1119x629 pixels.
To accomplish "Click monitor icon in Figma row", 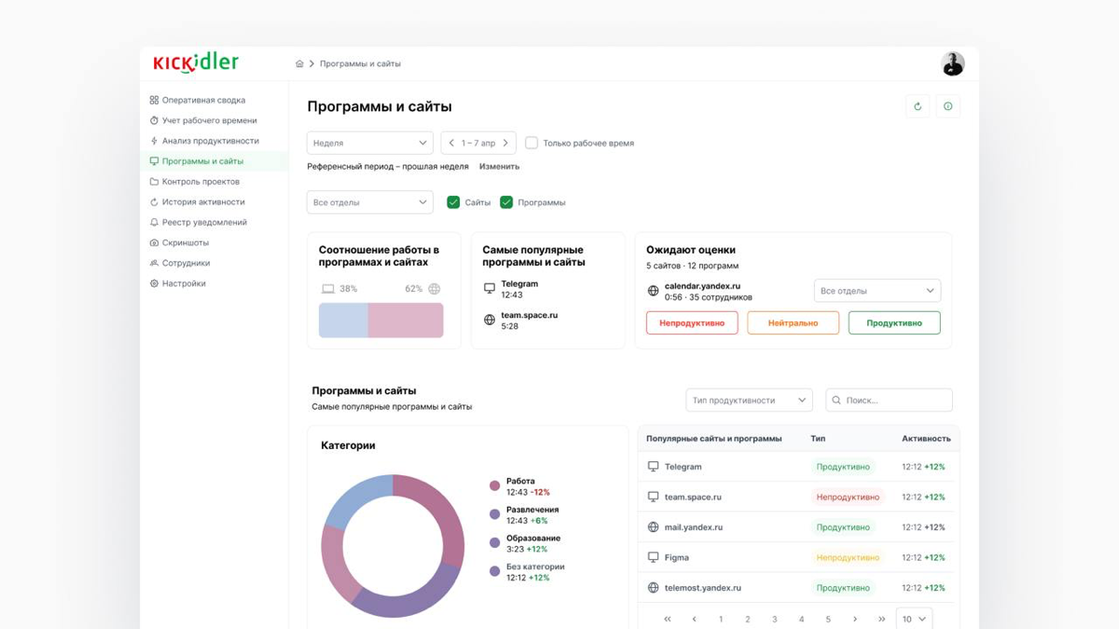I will click(653, 557).
